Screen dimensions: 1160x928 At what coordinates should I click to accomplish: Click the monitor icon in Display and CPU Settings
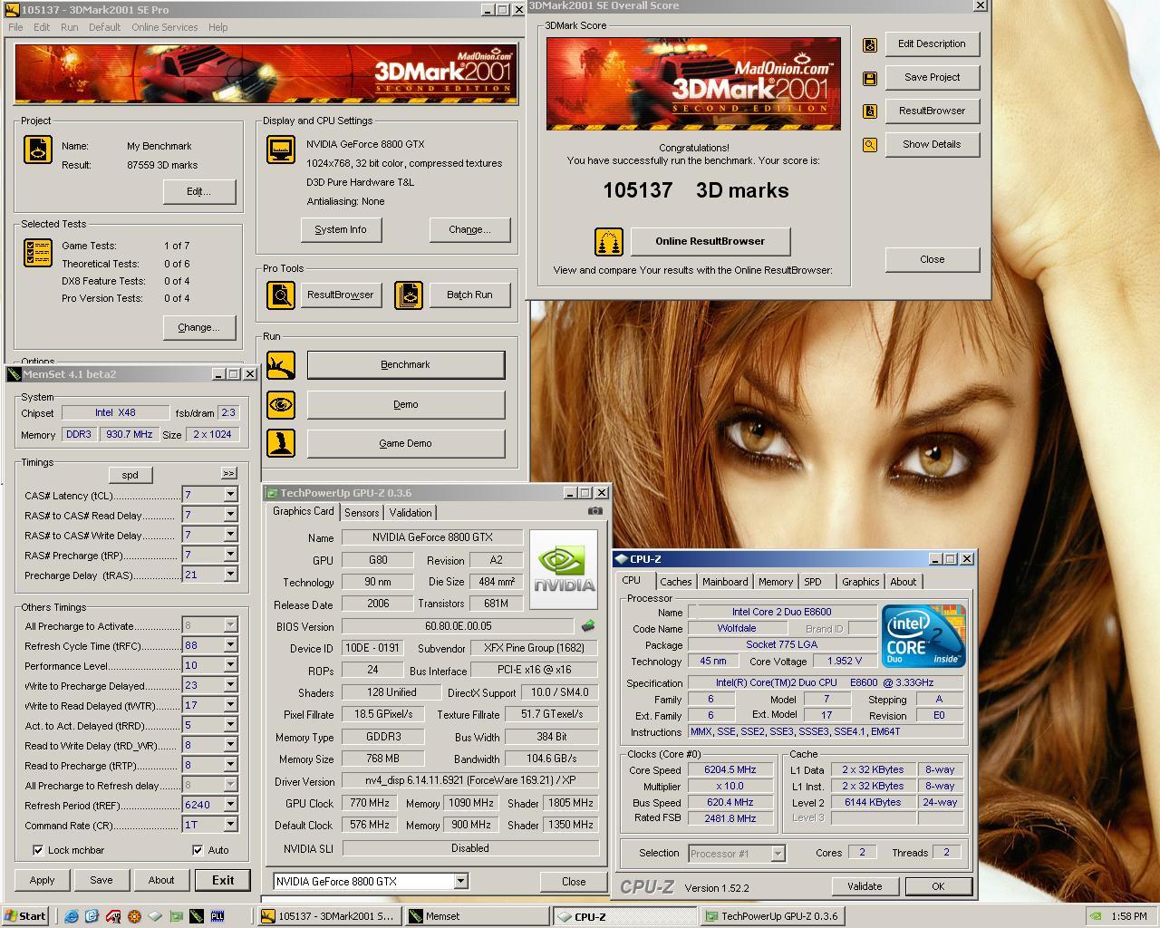pyautogui.click(x=281, y=150)
